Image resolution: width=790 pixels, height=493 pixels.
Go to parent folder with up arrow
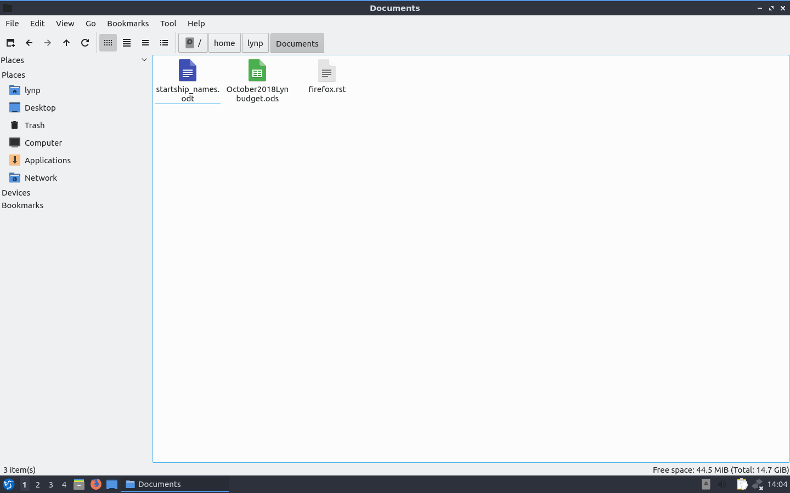(66, 43)
